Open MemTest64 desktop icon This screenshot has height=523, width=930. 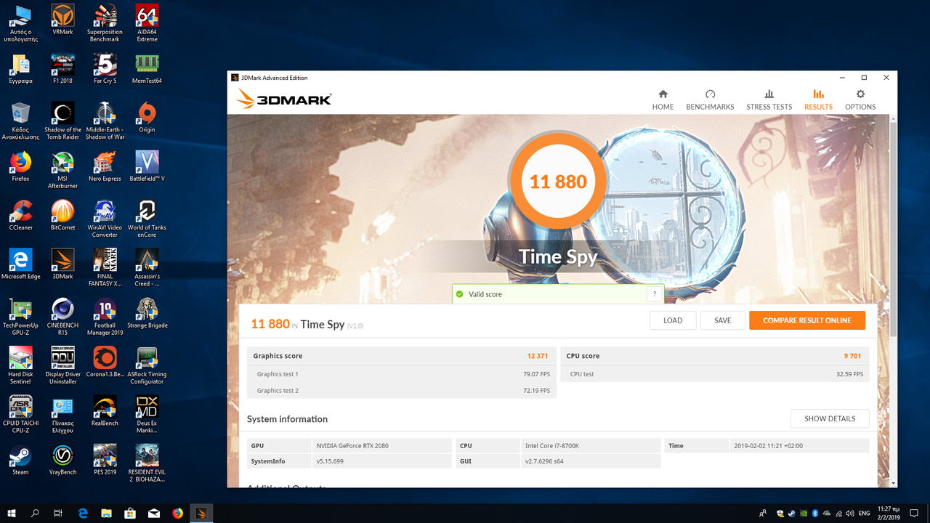click(147, 68)
